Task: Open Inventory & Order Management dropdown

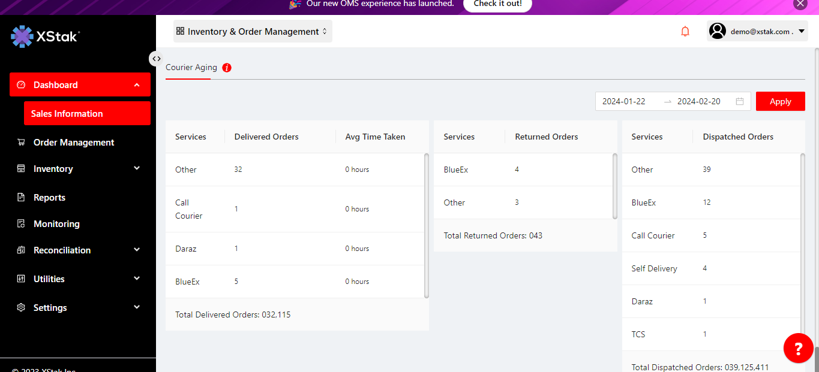Action: (x=253, y=32)
